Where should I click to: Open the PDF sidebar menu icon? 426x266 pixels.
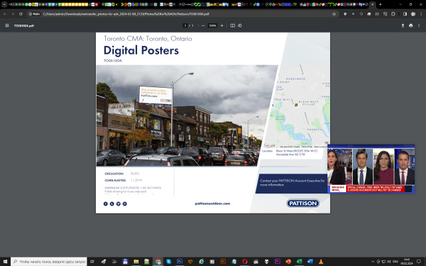(7, 25)
